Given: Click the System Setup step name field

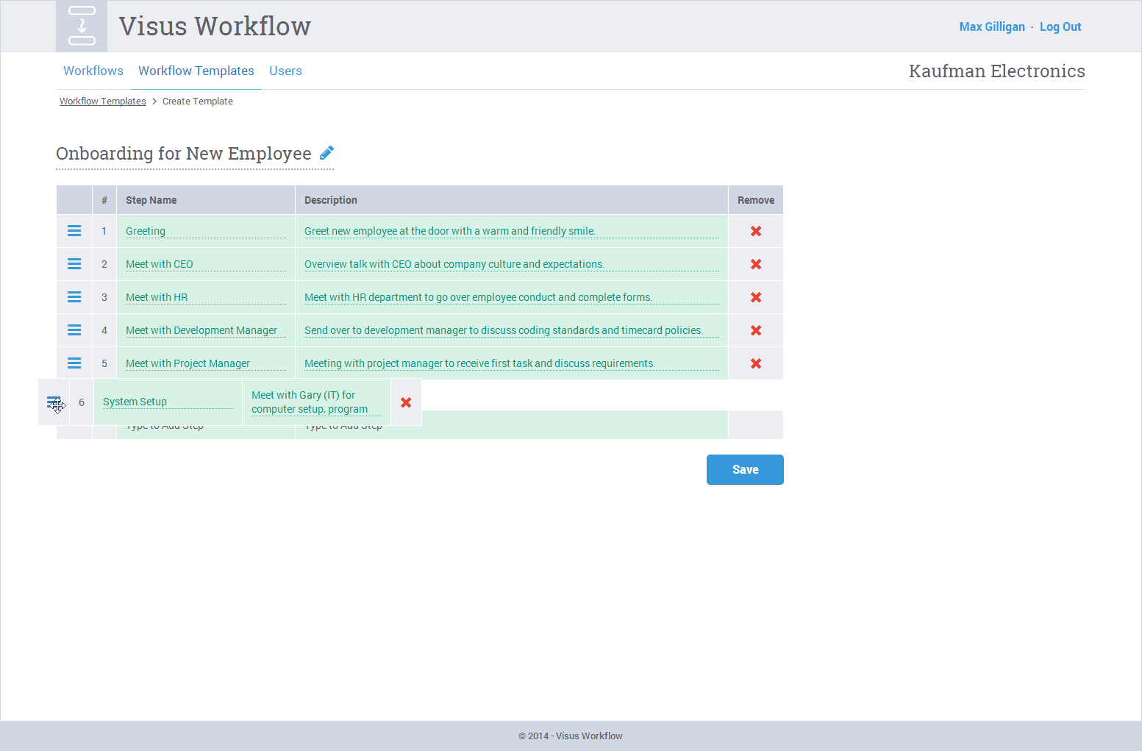Looking at the screenshot, I should pos(168,402).
